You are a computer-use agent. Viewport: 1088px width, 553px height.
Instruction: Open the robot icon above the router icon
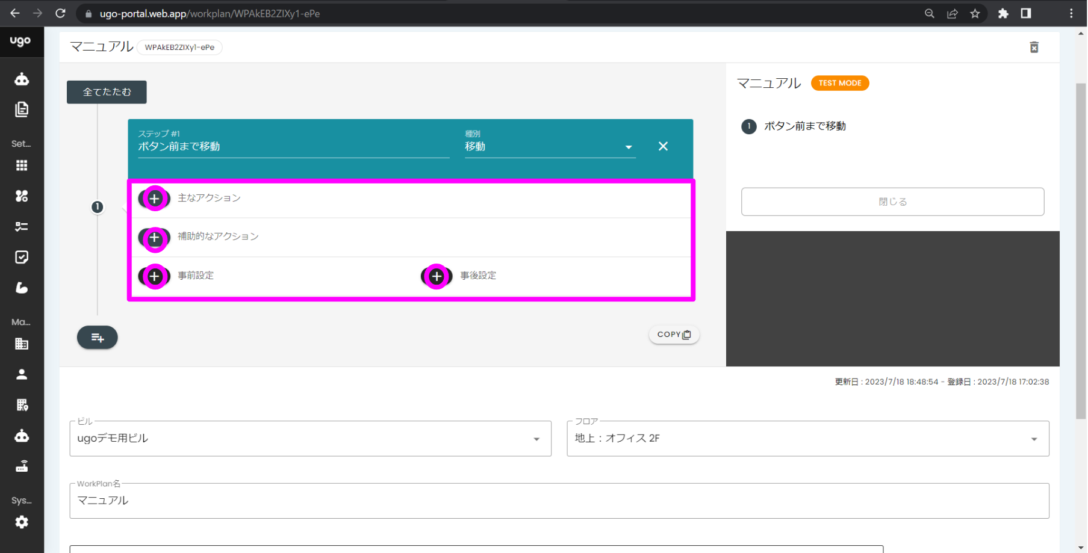point(22,435)
